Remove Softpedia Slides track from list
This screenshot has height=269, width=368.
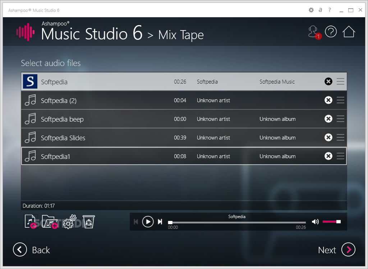(328, 137)
